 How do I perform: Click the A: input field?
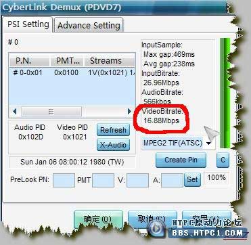(x=172, y=180)
